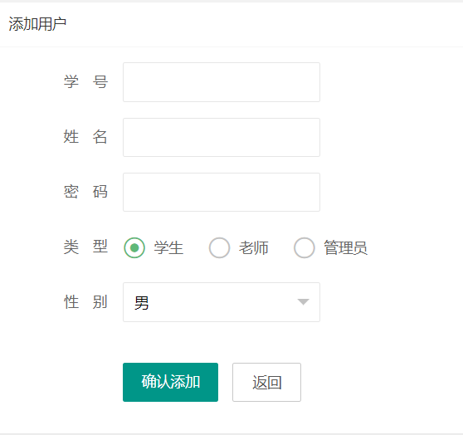Viewport: 463px width, 435px height.
Task: Open the 性别 dropdown box
Action: point(222,302)
